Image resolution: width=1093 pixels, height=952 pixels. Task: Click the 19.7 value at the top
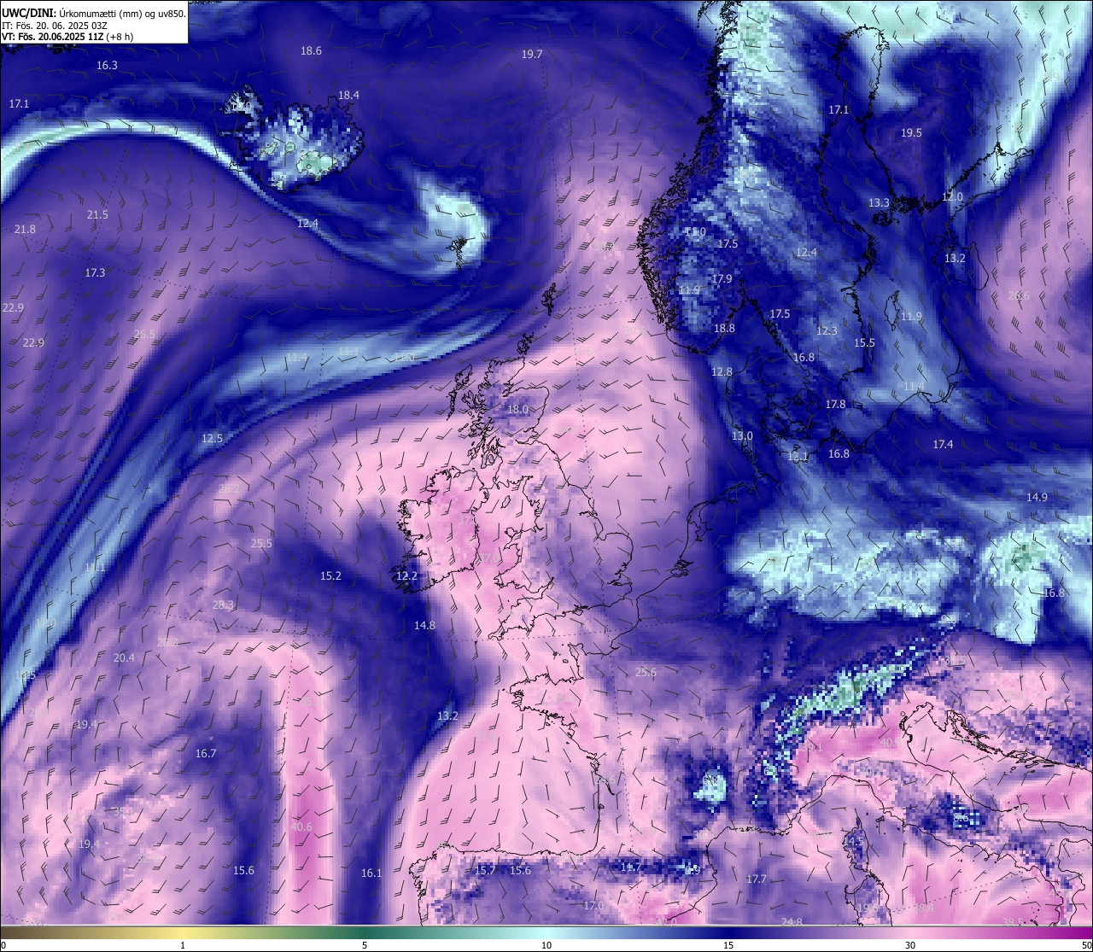coord(532,55)
